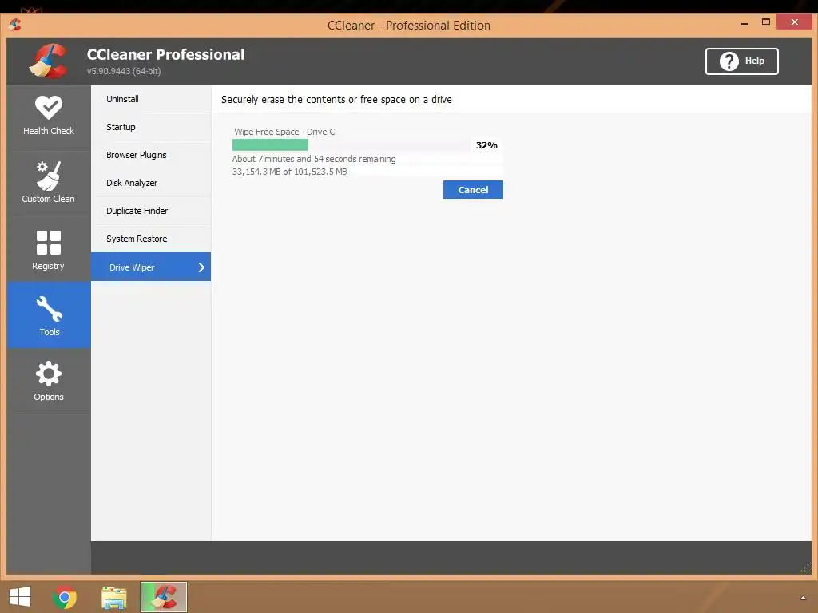The image size is (818, 613).
Task: Maximize the CCleaner window
Action: (x=766, y=22)
